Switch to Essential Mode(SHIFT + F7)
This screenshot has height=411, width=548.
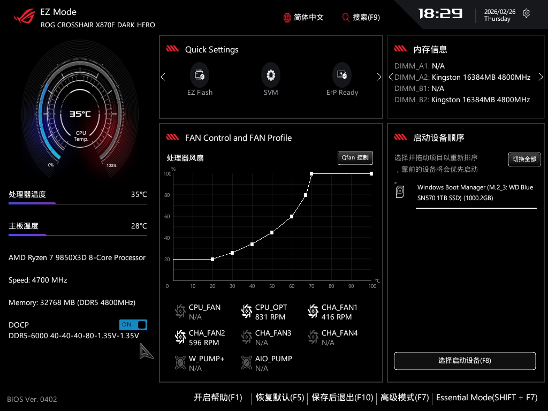pos(487,398)
